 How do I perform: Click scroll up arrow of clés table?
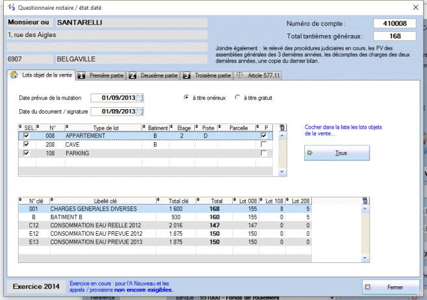point(365,208)
